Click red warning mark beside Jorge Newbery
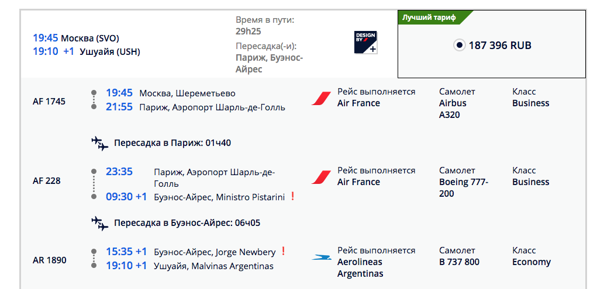This screenshot has width=604, height=289. pyautogui.click(x=283, y=252)
